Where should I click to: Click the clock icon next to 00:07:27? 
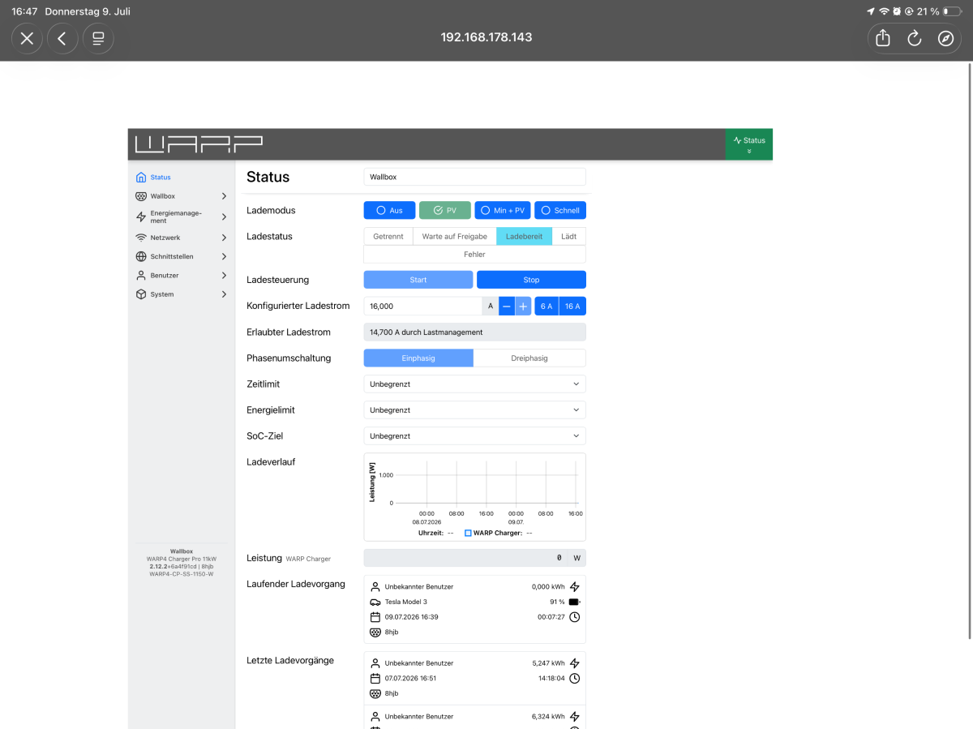575,617
